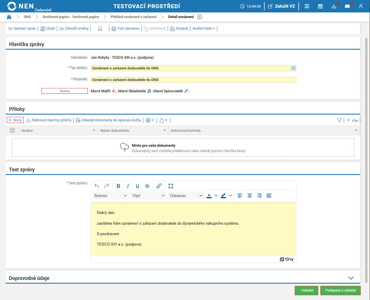Open the hamburger menu in header
This screenshot has height=300, width=370.
click(307, 6)
